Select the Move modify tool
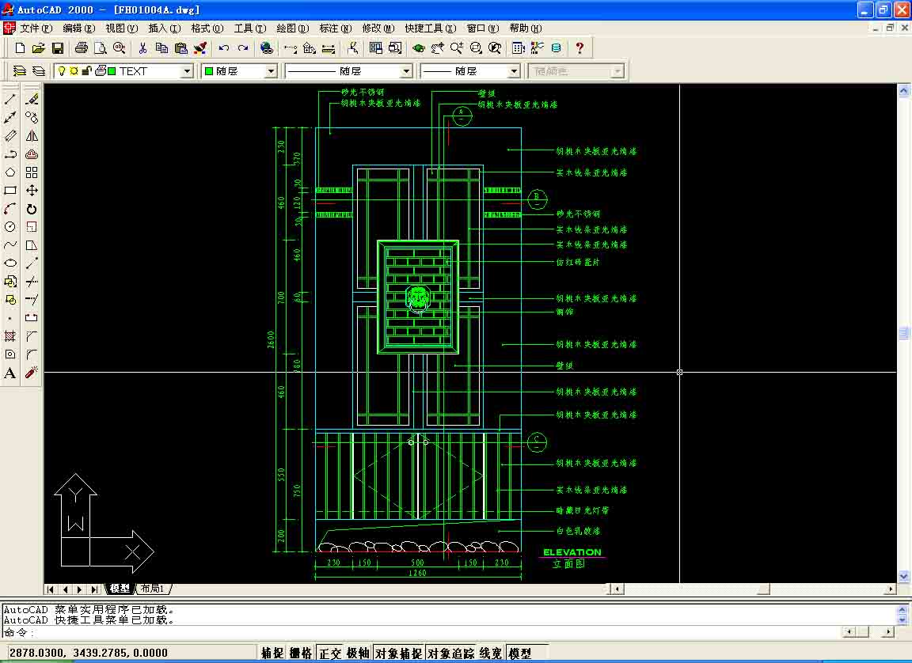 pyautogui.click(x=32, y=191)
